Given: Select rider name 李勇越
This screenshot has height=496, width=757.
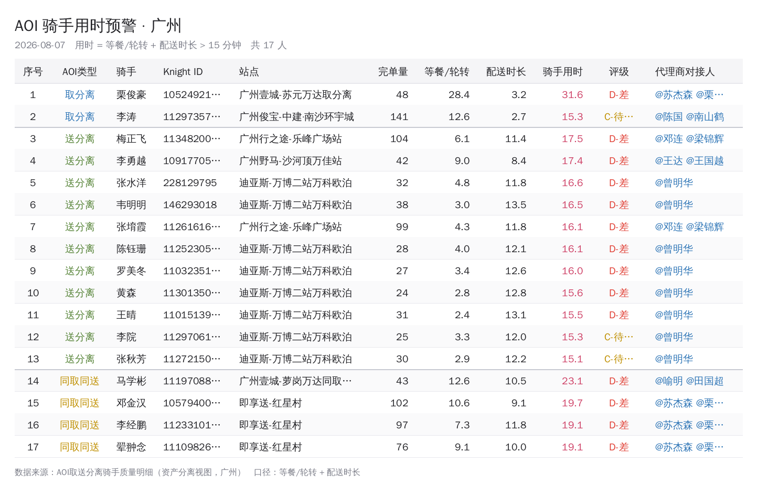Looking at the screenshot, I should (x=131, y=161).
